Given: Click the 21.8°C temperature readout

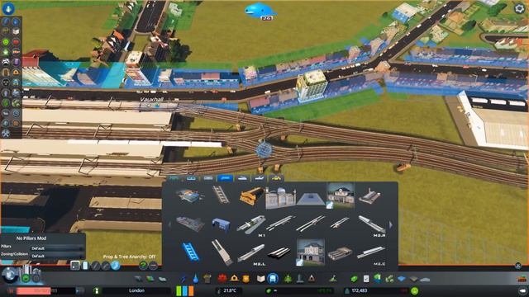Looking at the screenshot, I should click(x=230, y=290).
